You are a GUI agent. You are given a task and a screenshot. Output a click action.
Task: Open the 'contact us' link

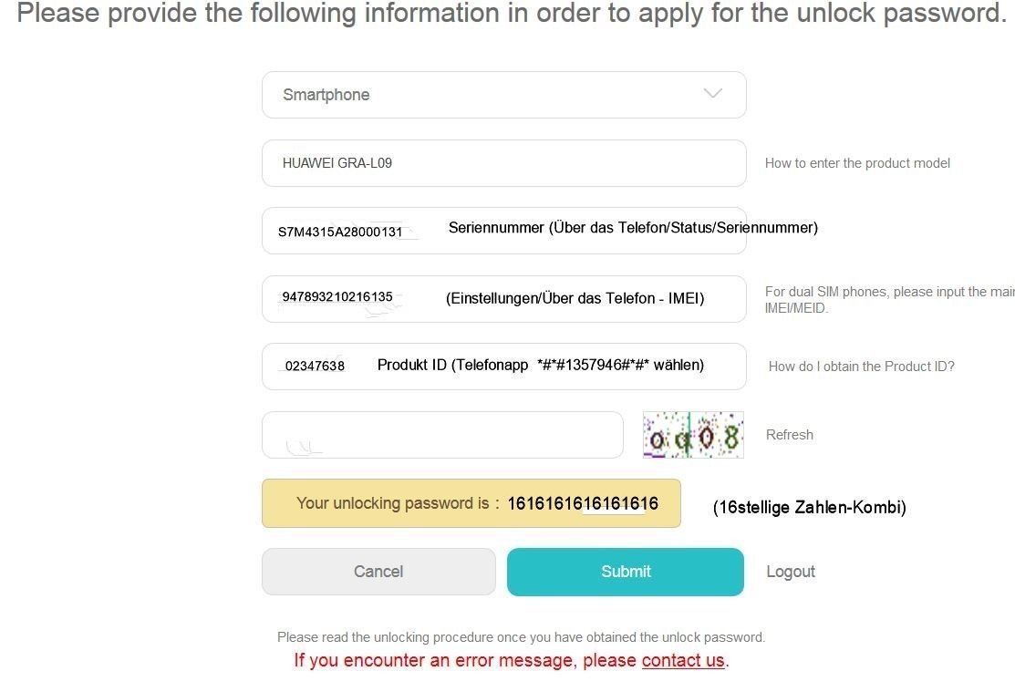pos(683,660)
